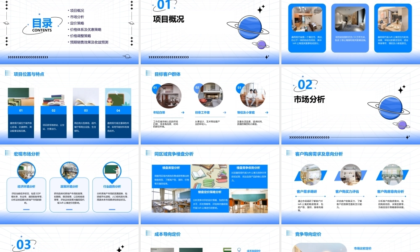Click the 客户购买力评估 heading
This screenshot has height=252, width=420.
tap(347, 192)
